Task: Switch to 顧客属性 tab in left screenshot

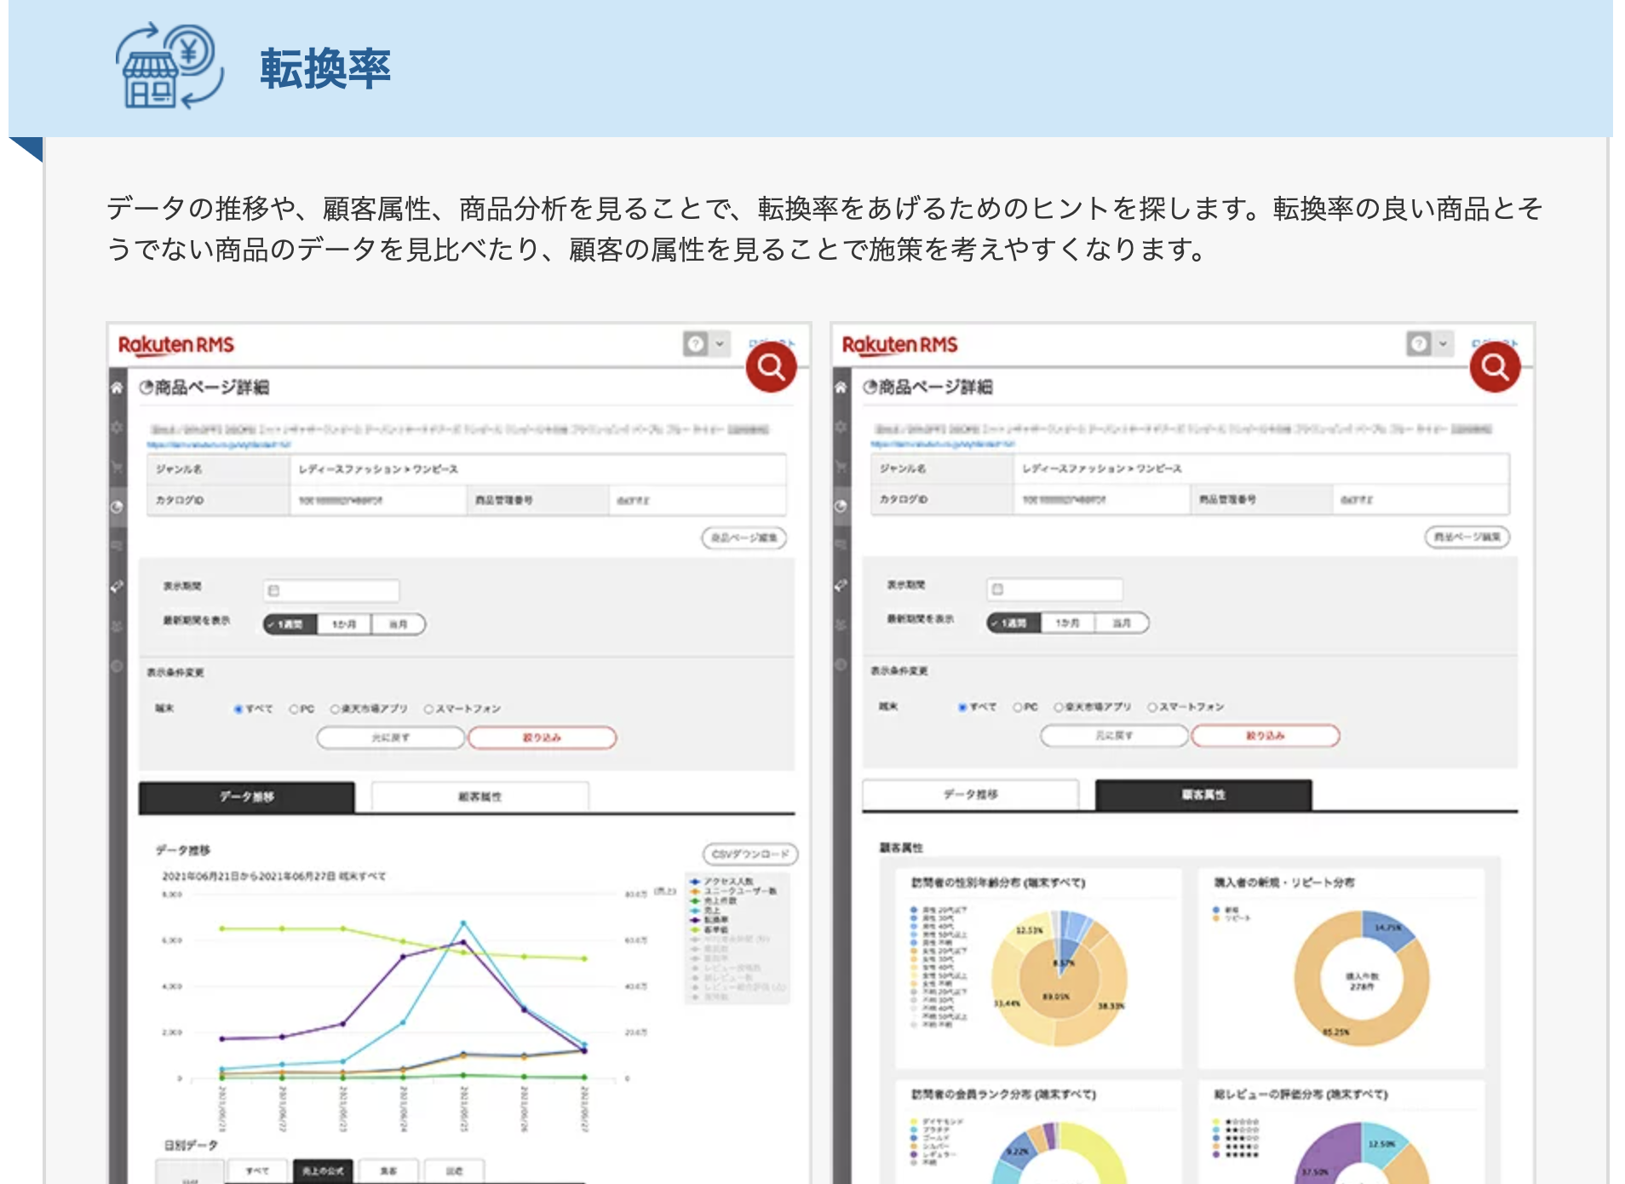Action: (x=480, y=796)
